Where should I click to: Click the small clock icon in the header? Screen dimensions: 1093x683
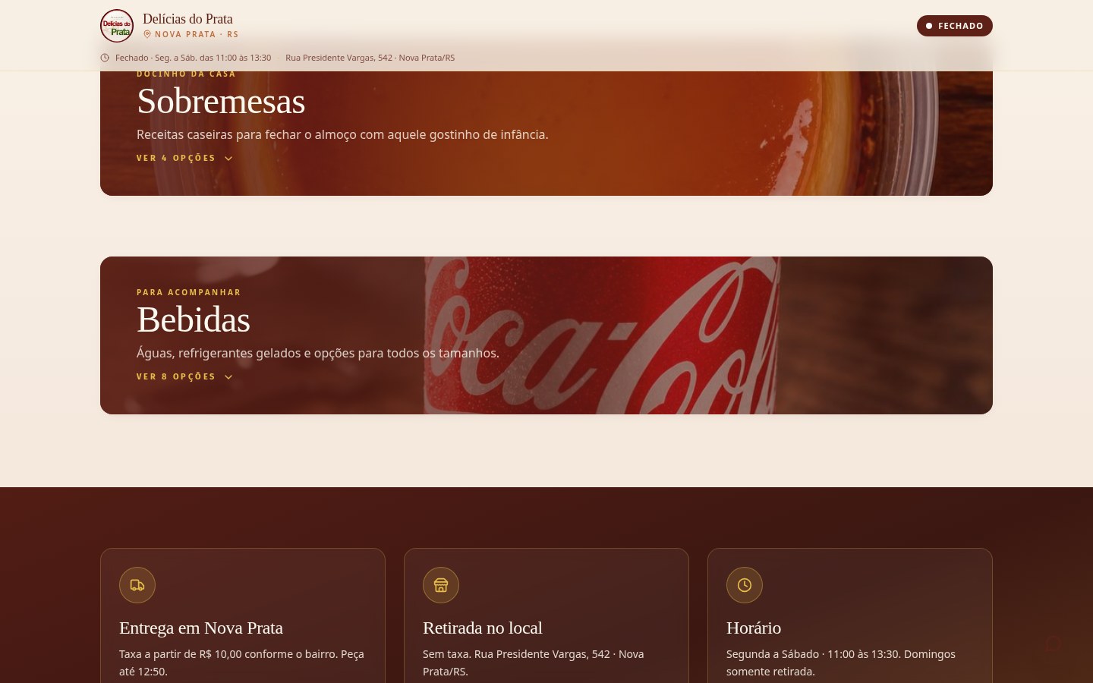pos(105,58)
